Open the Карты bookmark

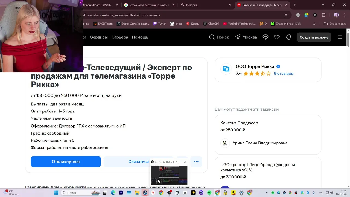[192, 24]
